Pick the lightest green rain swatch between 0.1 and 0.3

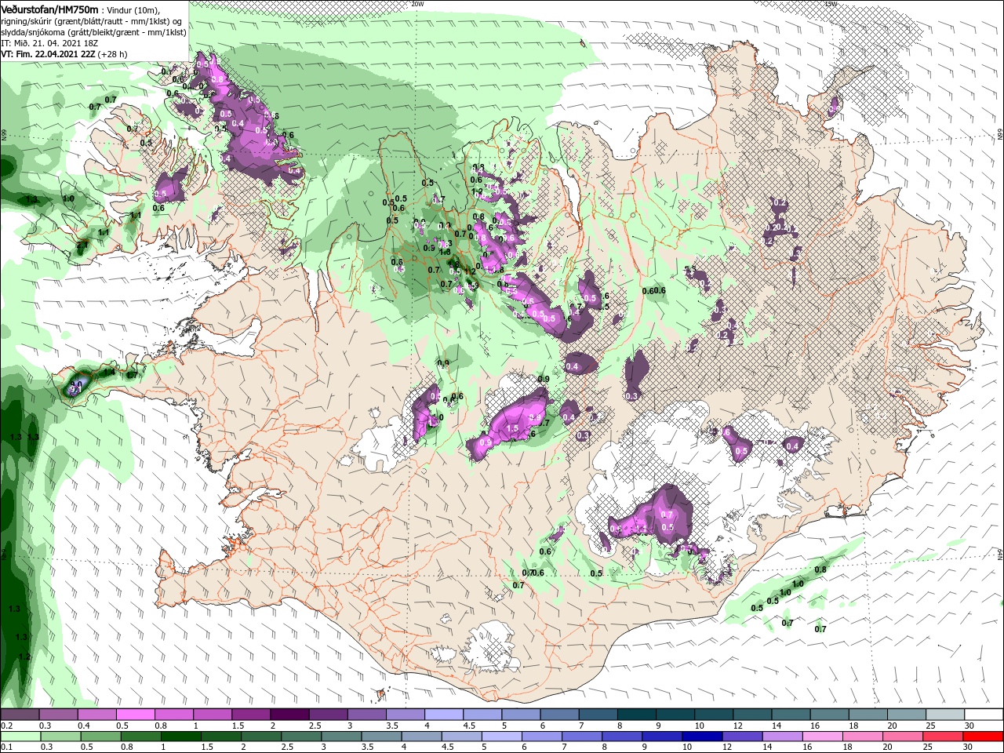(x=20, y=737)
